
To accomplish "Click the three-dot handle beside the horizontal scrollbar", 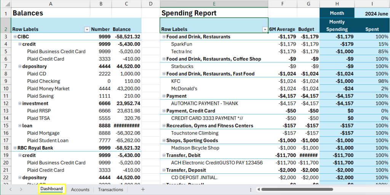I will [250, 189].
